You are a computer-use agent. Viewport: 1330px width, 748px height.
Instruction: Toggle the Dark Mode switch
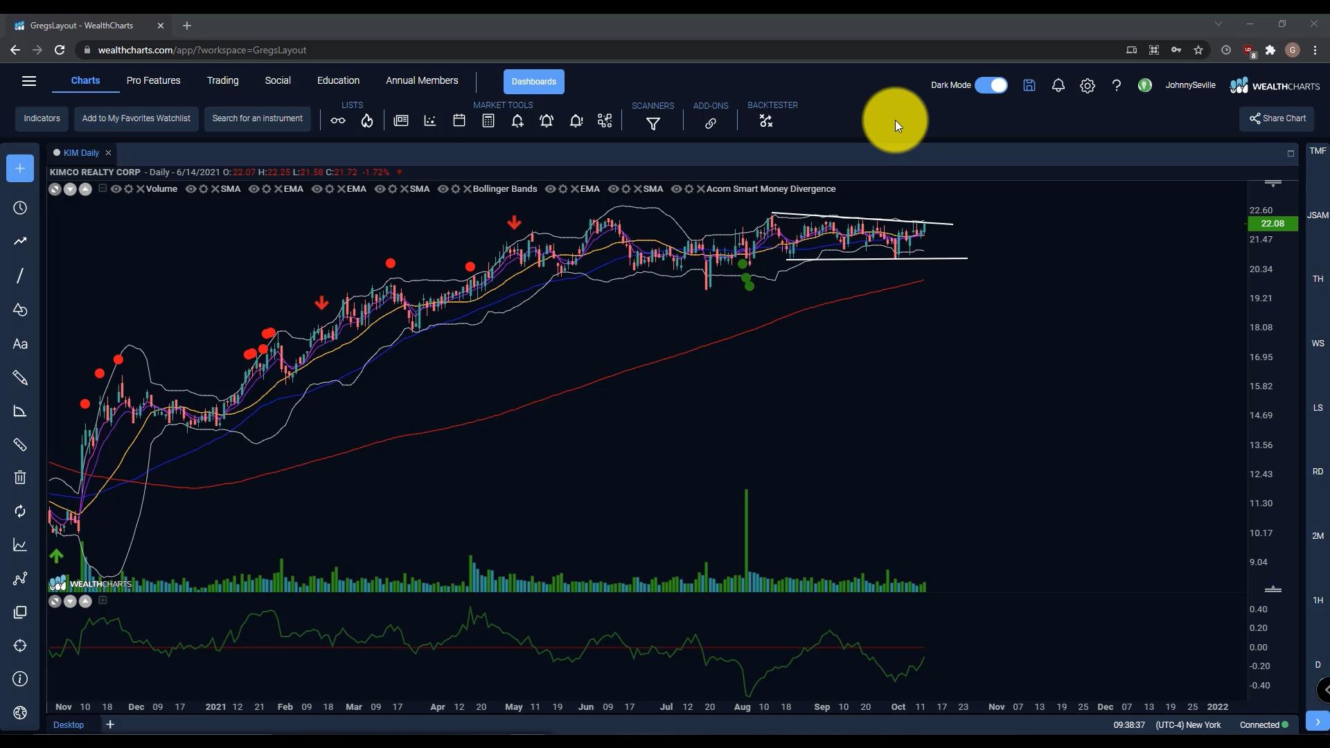[991, 85]
